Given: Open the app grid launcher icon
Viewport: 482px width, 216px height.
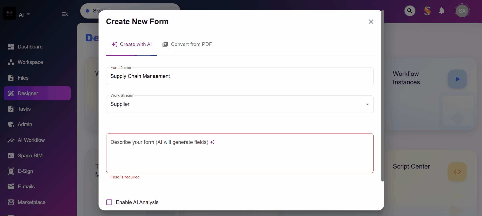Looking at the screenshot, I should click(9, 13).
